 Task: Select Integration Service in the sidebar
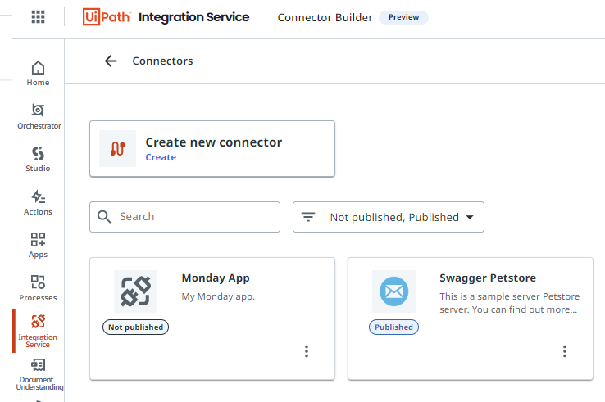tap(38, 331)
